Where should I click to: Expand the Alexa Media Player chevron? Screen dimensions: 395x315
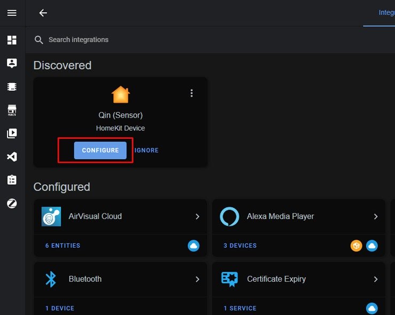[376, 216]
